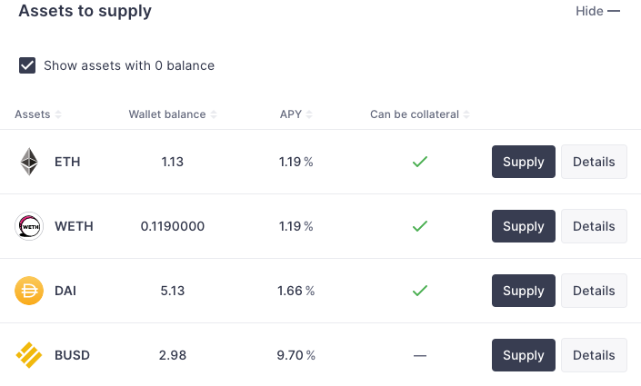Click the WETH collateral checkmark icon
This screenshot has height=386, width=641.
coord(419,226)
